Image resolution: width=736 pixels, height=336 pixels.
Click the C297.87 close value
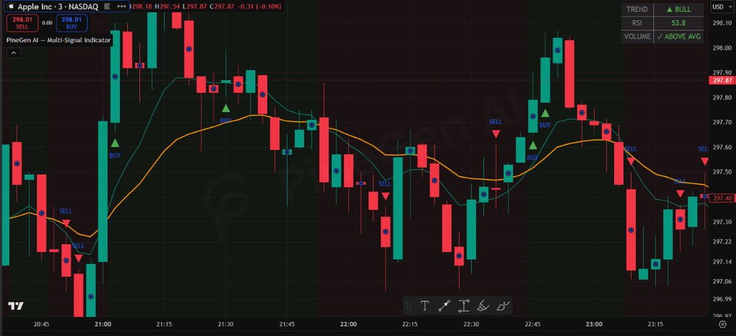223,6
